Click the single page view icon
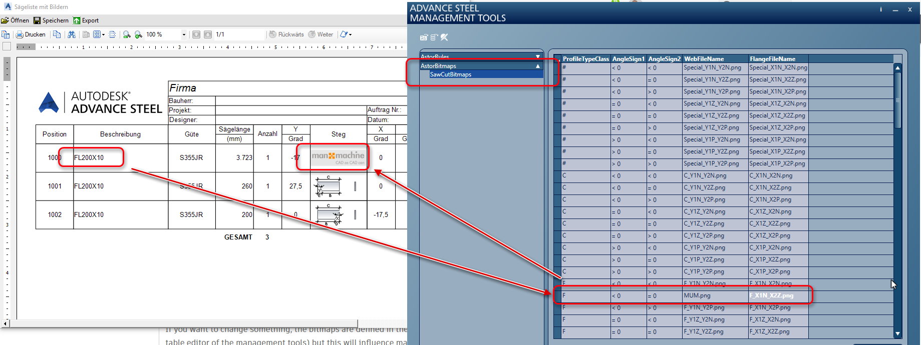 pyautogui.click(x=86, y=34)
